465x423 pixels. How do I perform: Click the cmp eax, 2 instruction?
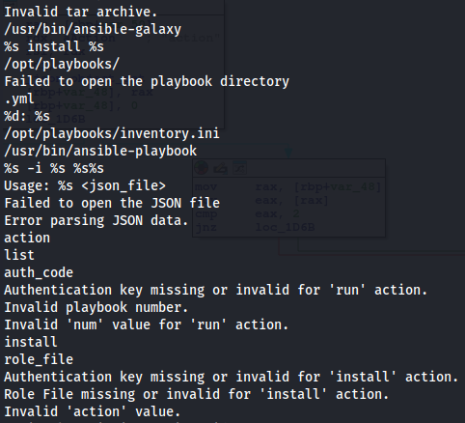(x=247, y=213)
